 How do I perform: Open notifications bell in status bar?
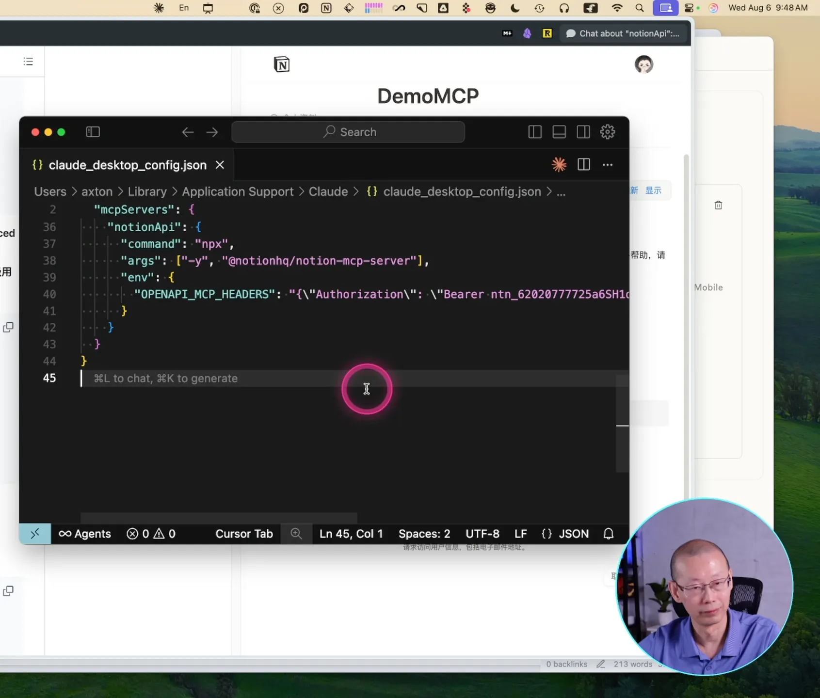tap(609, 534)
